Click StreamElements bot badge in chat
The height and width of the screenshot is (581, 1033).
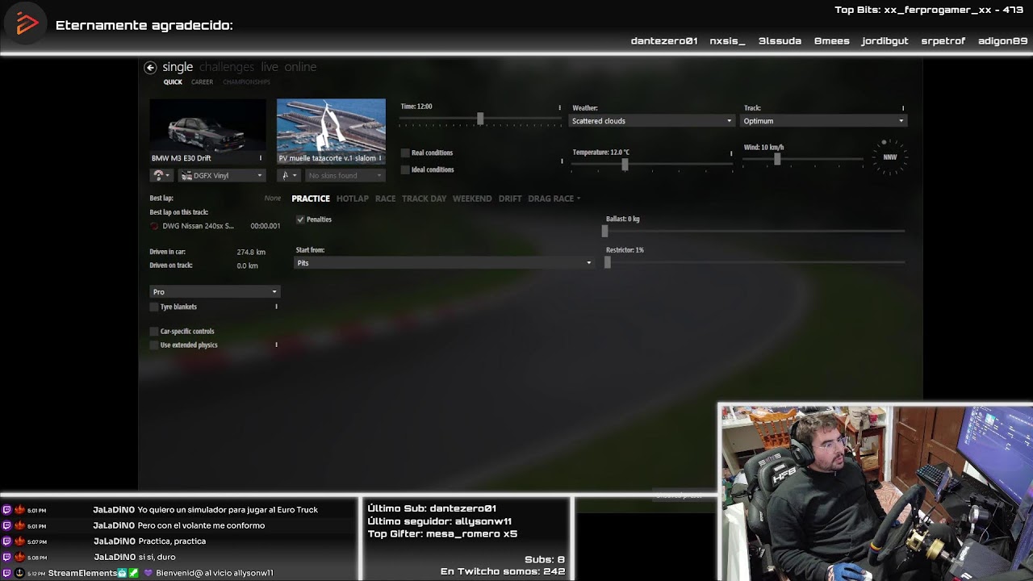point(122,573)
